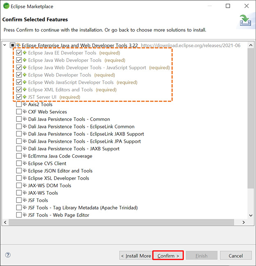Uncheck Eclipse XML Editors and Tools

click(x=19, y=90)
